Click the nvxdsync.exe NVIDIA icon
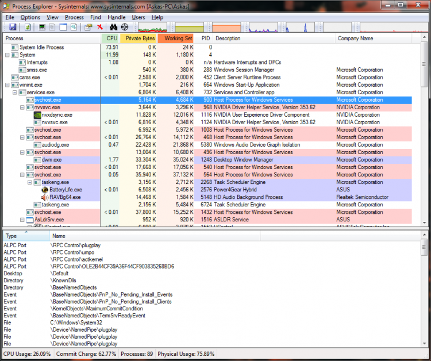 coord(37,115)
